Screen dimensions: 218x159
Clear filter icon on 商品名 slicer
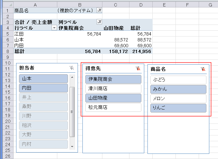coord(203,69)
